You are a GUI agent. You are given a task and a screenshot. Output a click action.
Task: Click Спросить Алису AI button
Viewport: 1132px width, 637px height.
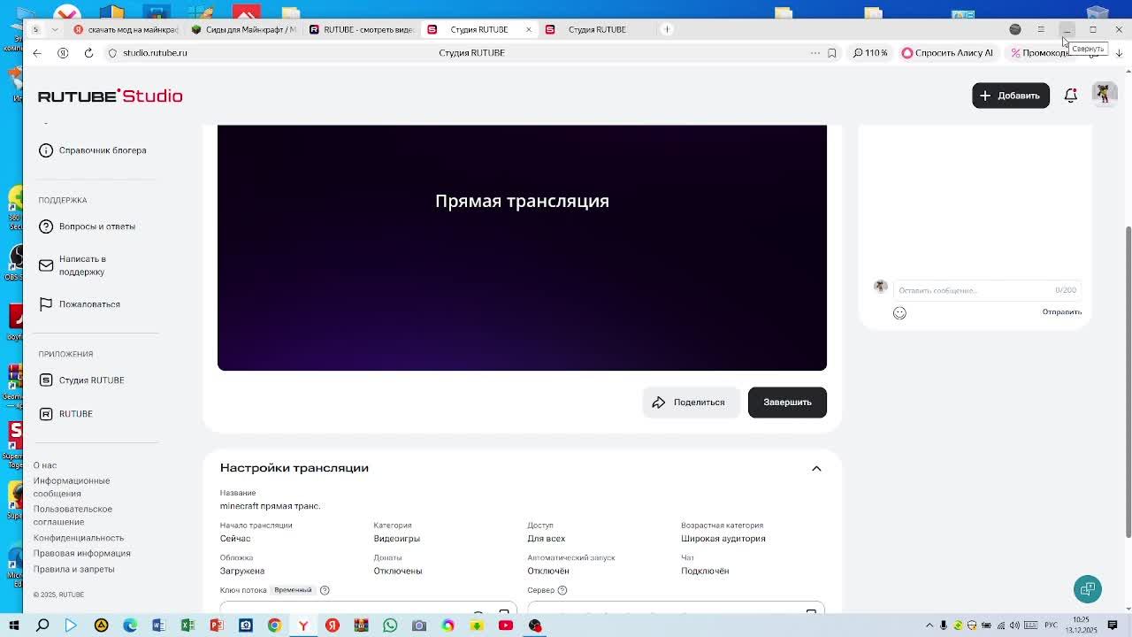coord(947,53)
